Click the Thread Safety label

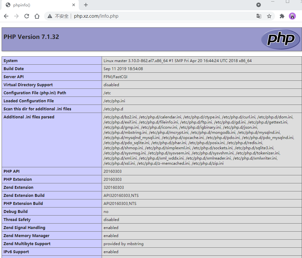click(x=17, y=220)
